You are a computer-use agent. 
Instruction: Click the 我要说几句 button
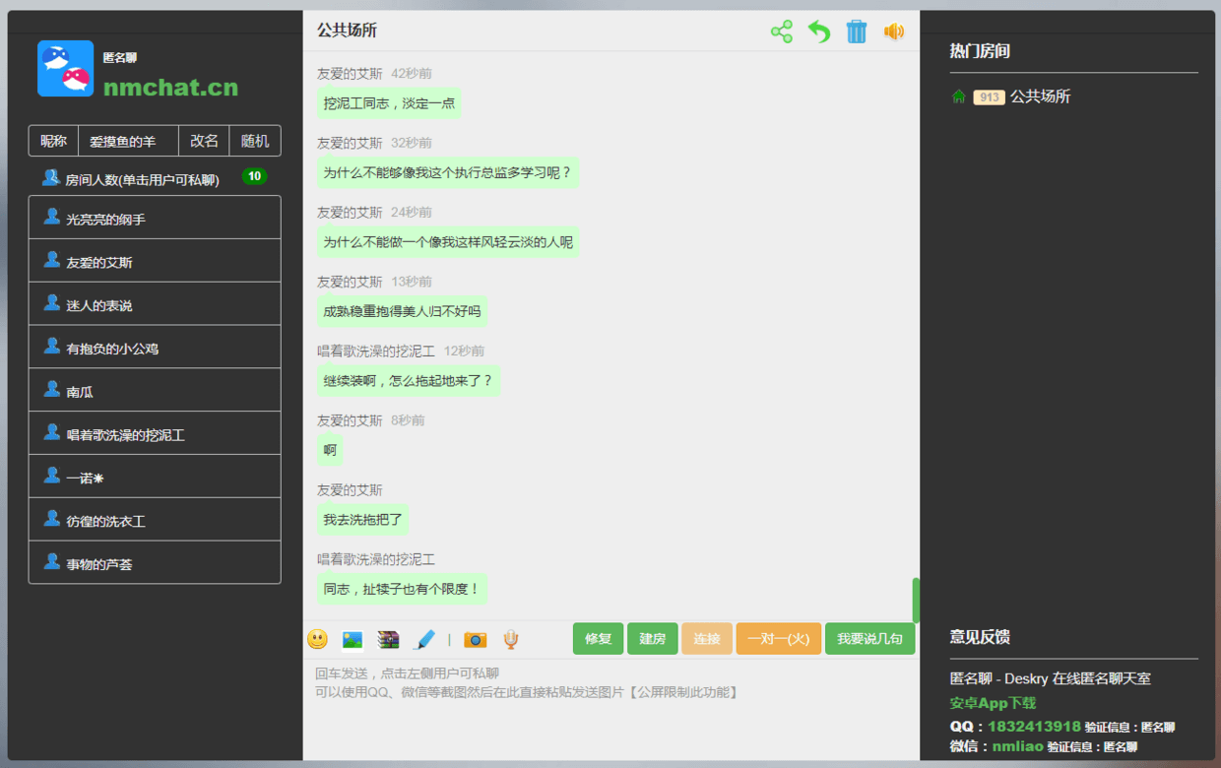pyautogui.click(x=869, y=638)
